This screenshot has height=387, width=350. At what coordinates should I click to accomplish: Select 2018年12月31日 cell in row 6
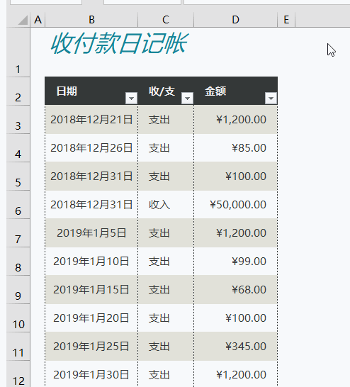[x=91, y=205]
